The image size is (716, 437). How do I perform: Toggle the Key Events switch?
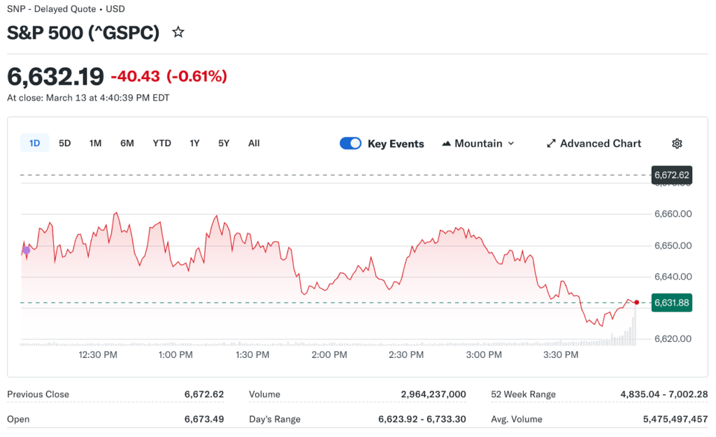pyautogui.click(x=350, y=143)
